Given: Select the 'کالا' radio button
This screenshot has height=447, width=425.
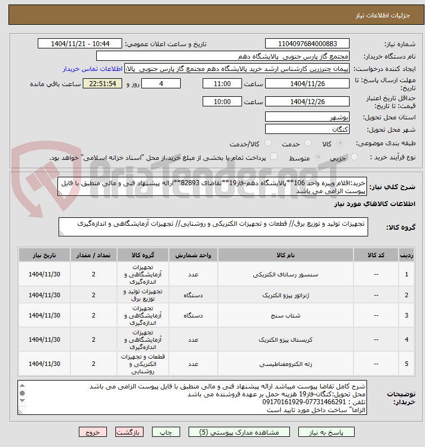Looking at the screenshot, I should tap(340, 143).
